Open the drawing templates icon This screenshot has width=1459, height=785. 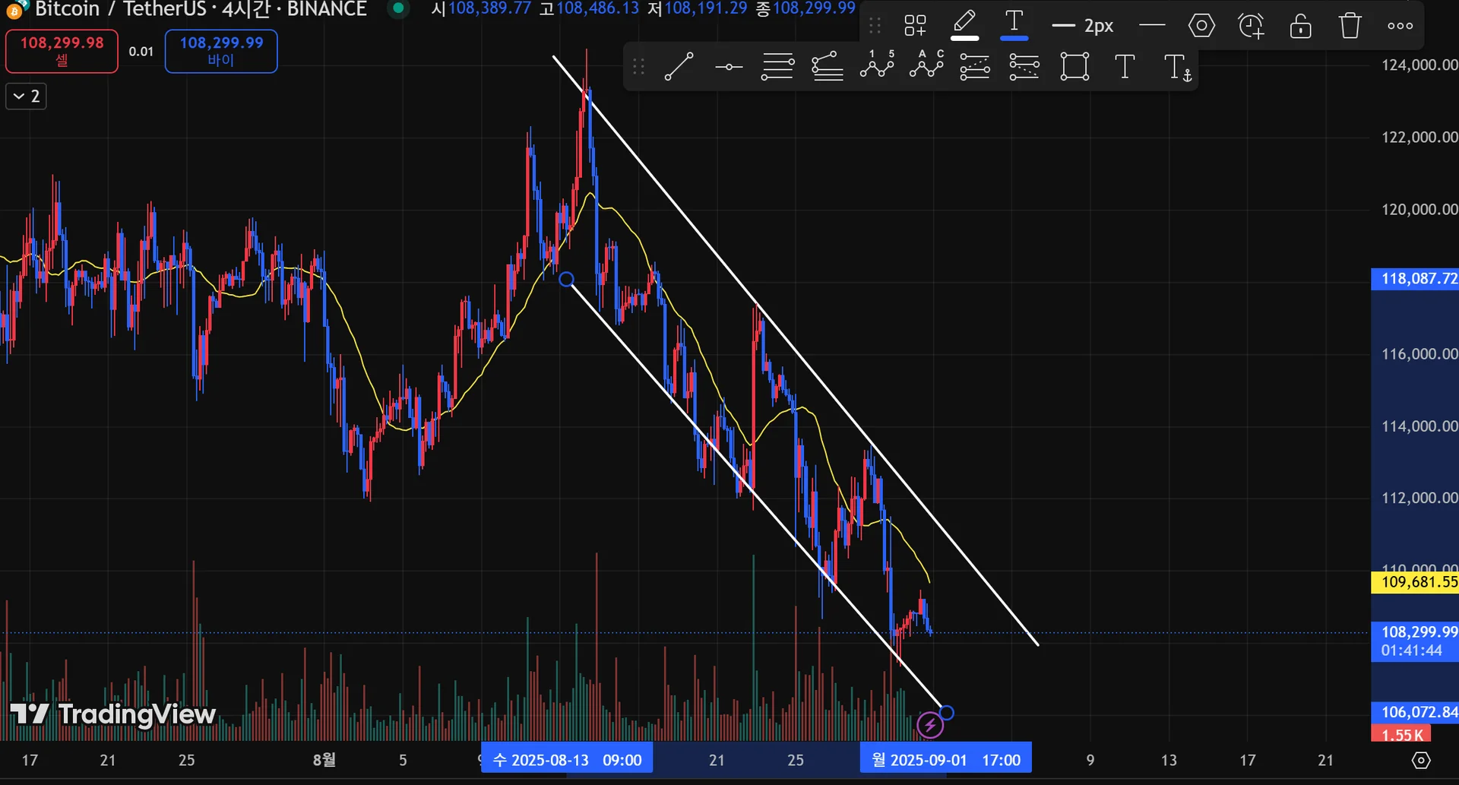(915, 26)
